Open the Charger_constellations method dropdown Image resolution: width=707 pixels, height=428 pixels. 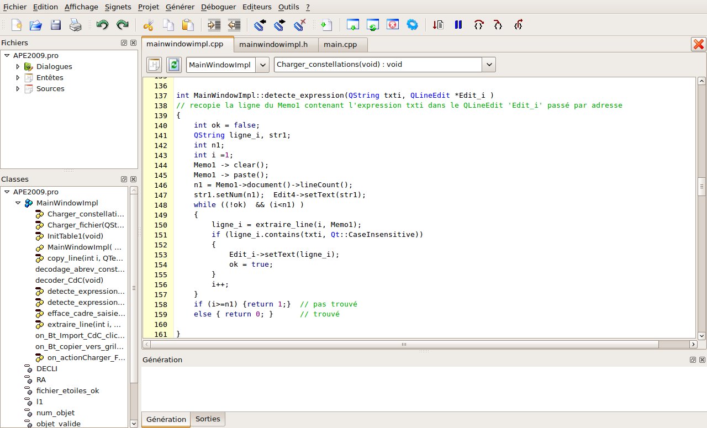pos(489,65)
